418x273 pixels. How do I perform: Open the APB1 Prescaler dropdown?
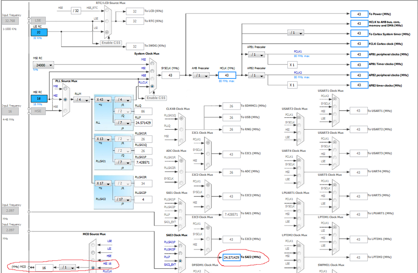[256, 55]
